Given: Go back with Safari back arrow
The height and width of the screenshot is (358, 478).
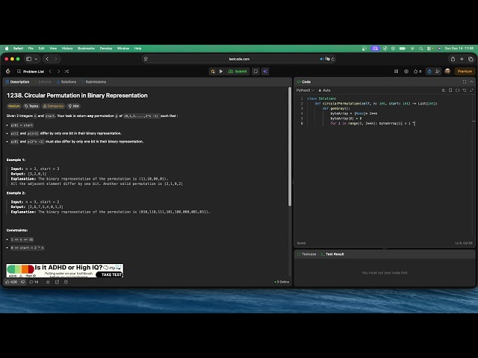Looking at the screenshot, I should tap(47, 59).
